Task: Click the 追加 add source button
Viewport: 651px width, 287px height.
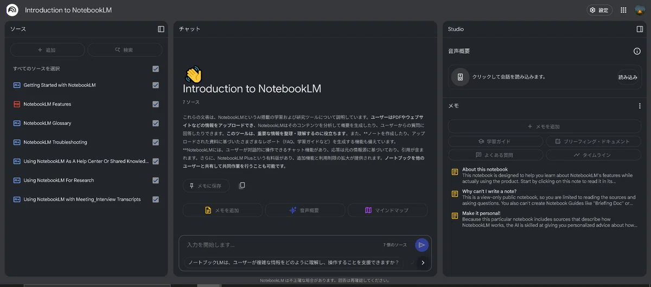Action: pyautogui.click(x=47, y=50)
